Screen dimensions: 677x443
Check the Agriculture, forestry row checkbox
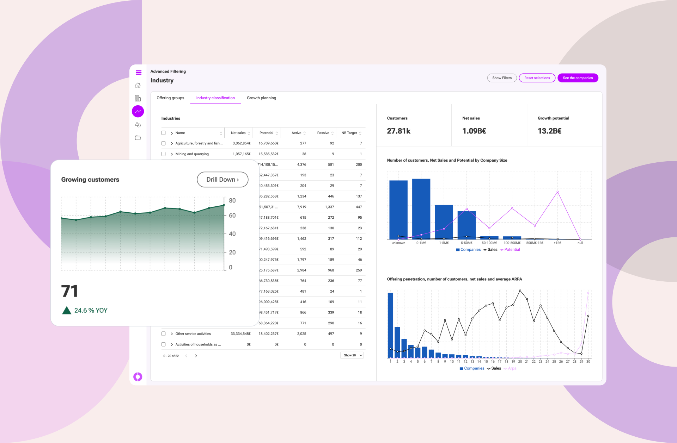click(164, 143)
